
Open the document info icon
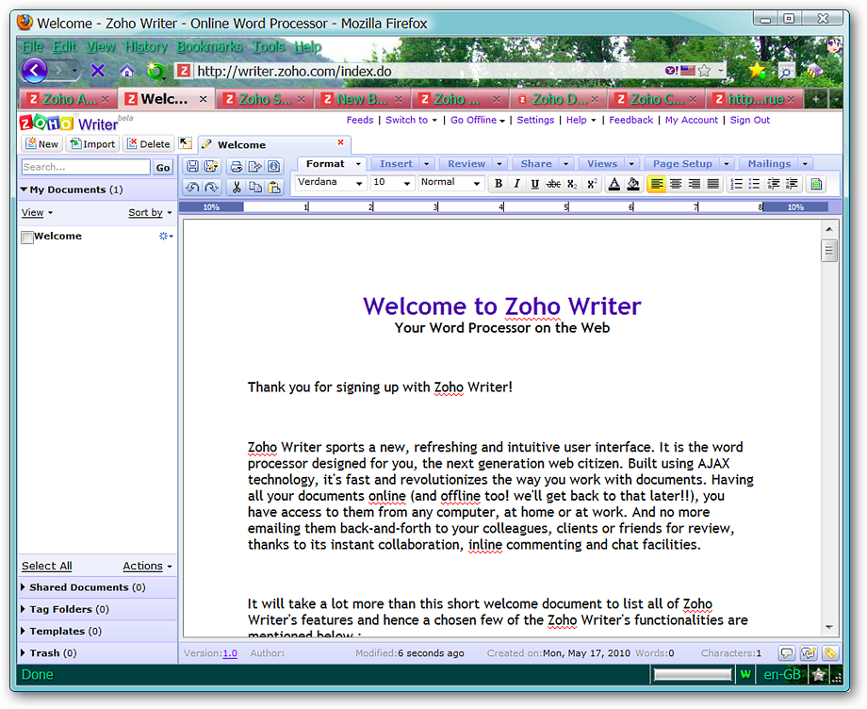coord(273,166)
